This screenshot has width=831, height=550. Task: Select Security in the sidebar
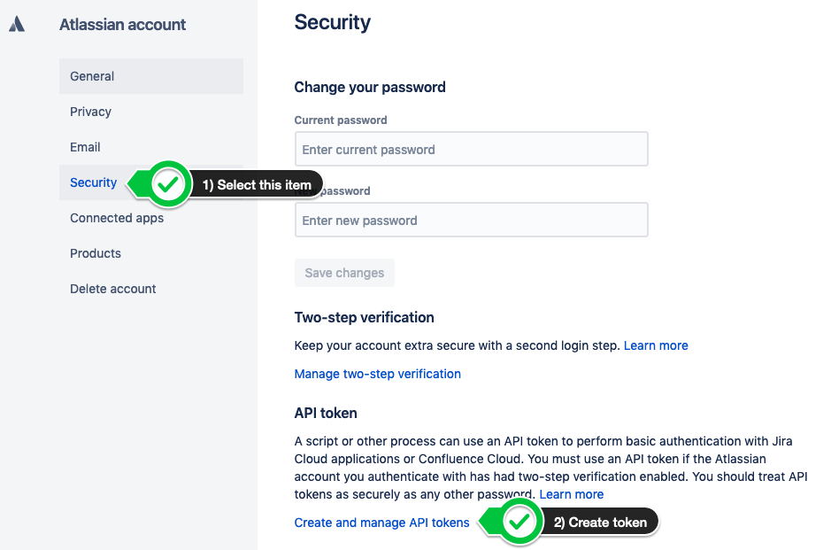(93, 182)
